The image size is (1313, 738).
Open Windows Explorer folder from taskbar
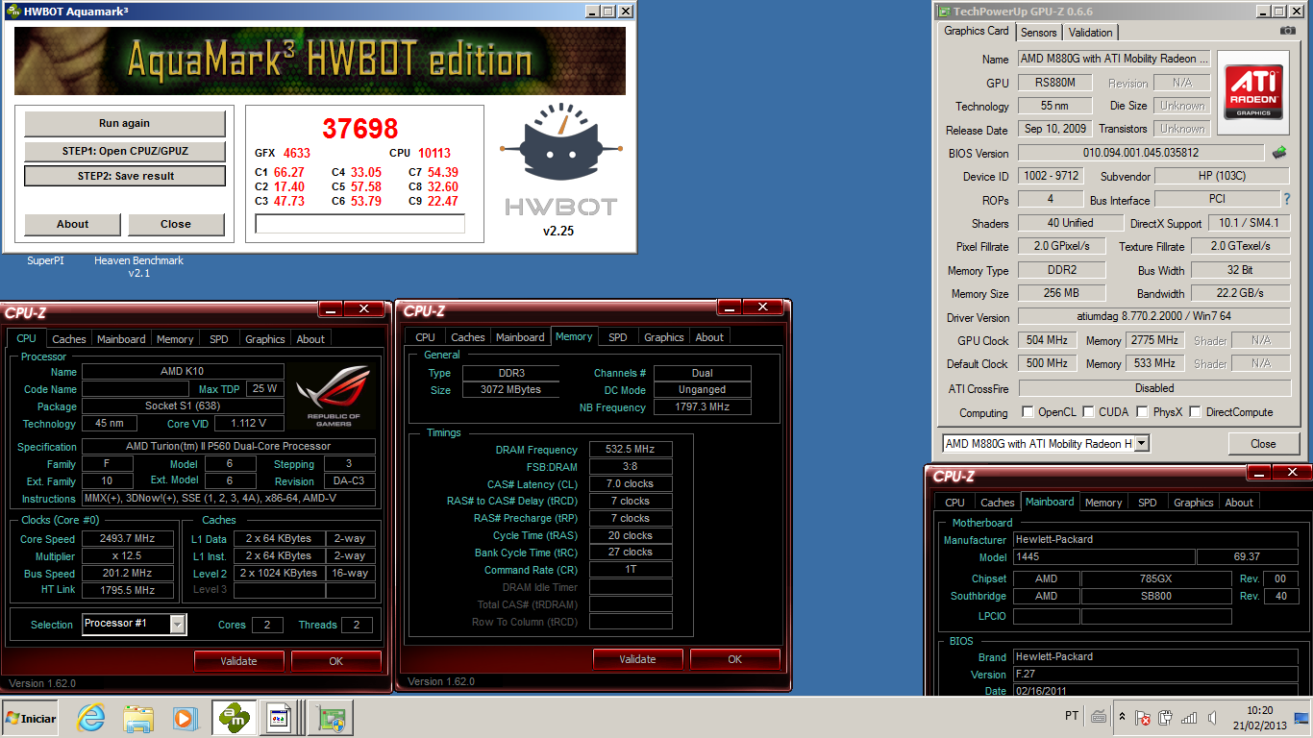[138, 718]
